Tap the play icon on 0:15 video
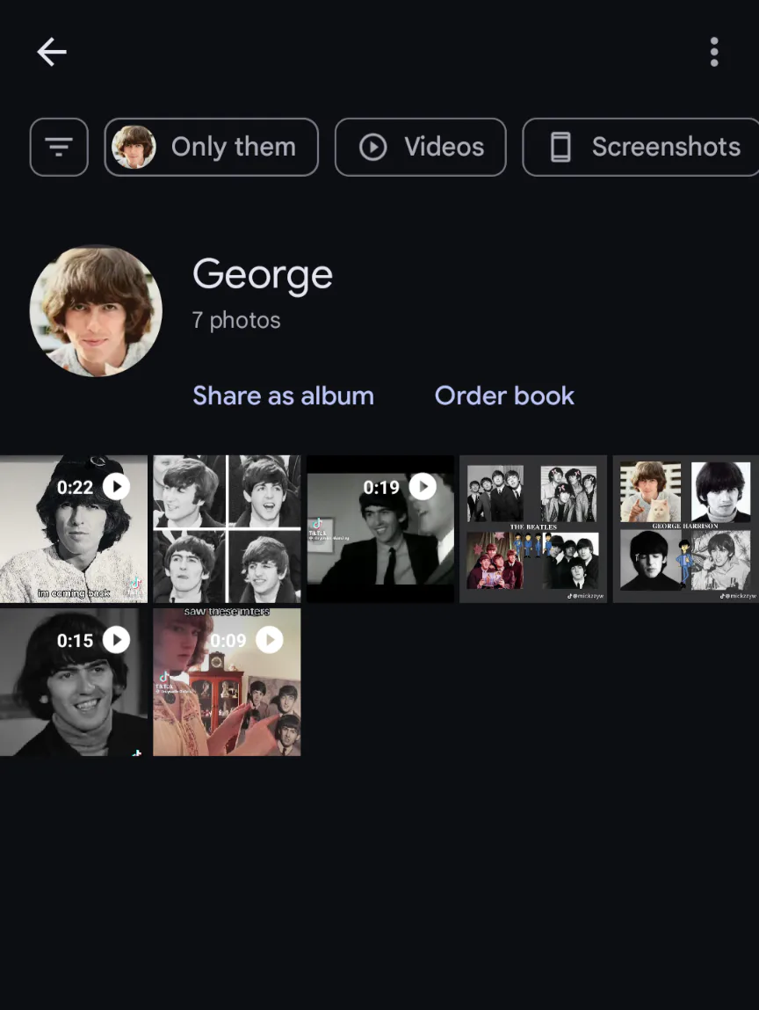The height and width of the screenshot is (1010, 759). pyautogui.click(x=117, y=640)
